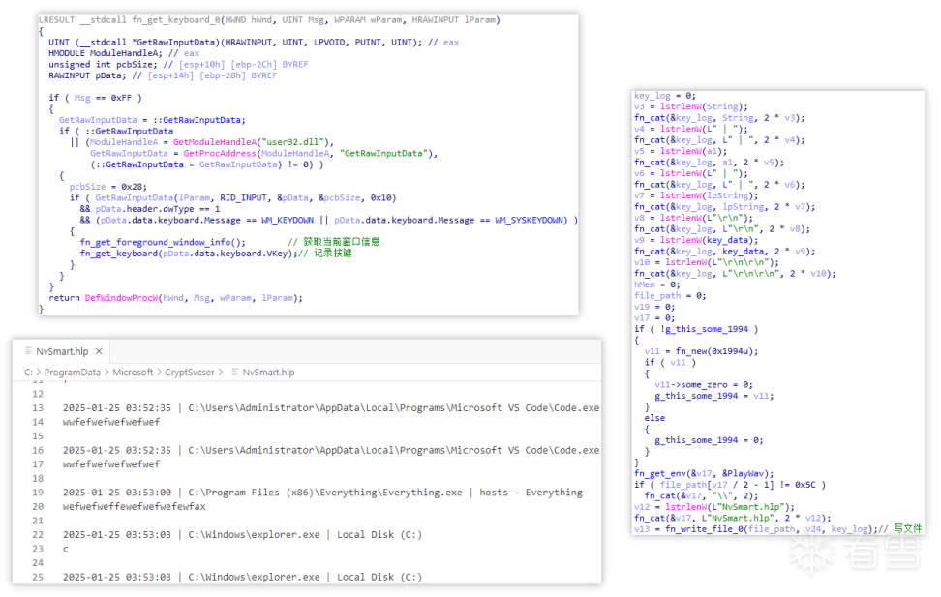Expand the chevron after C: breadcrumb
The height and width of the screenshot is (597, 941).
point(39,373)
